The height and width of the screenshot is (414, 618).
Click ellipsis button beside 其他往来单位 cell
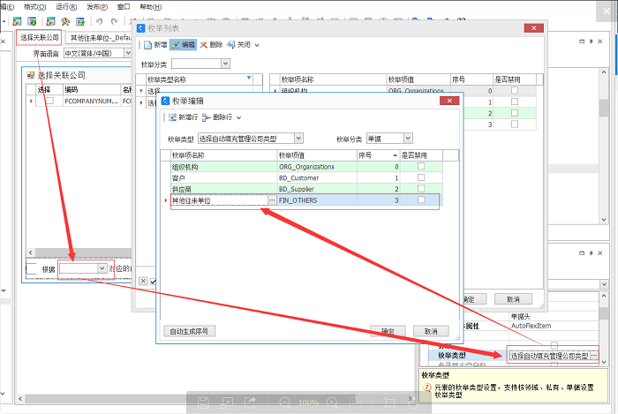271,201
